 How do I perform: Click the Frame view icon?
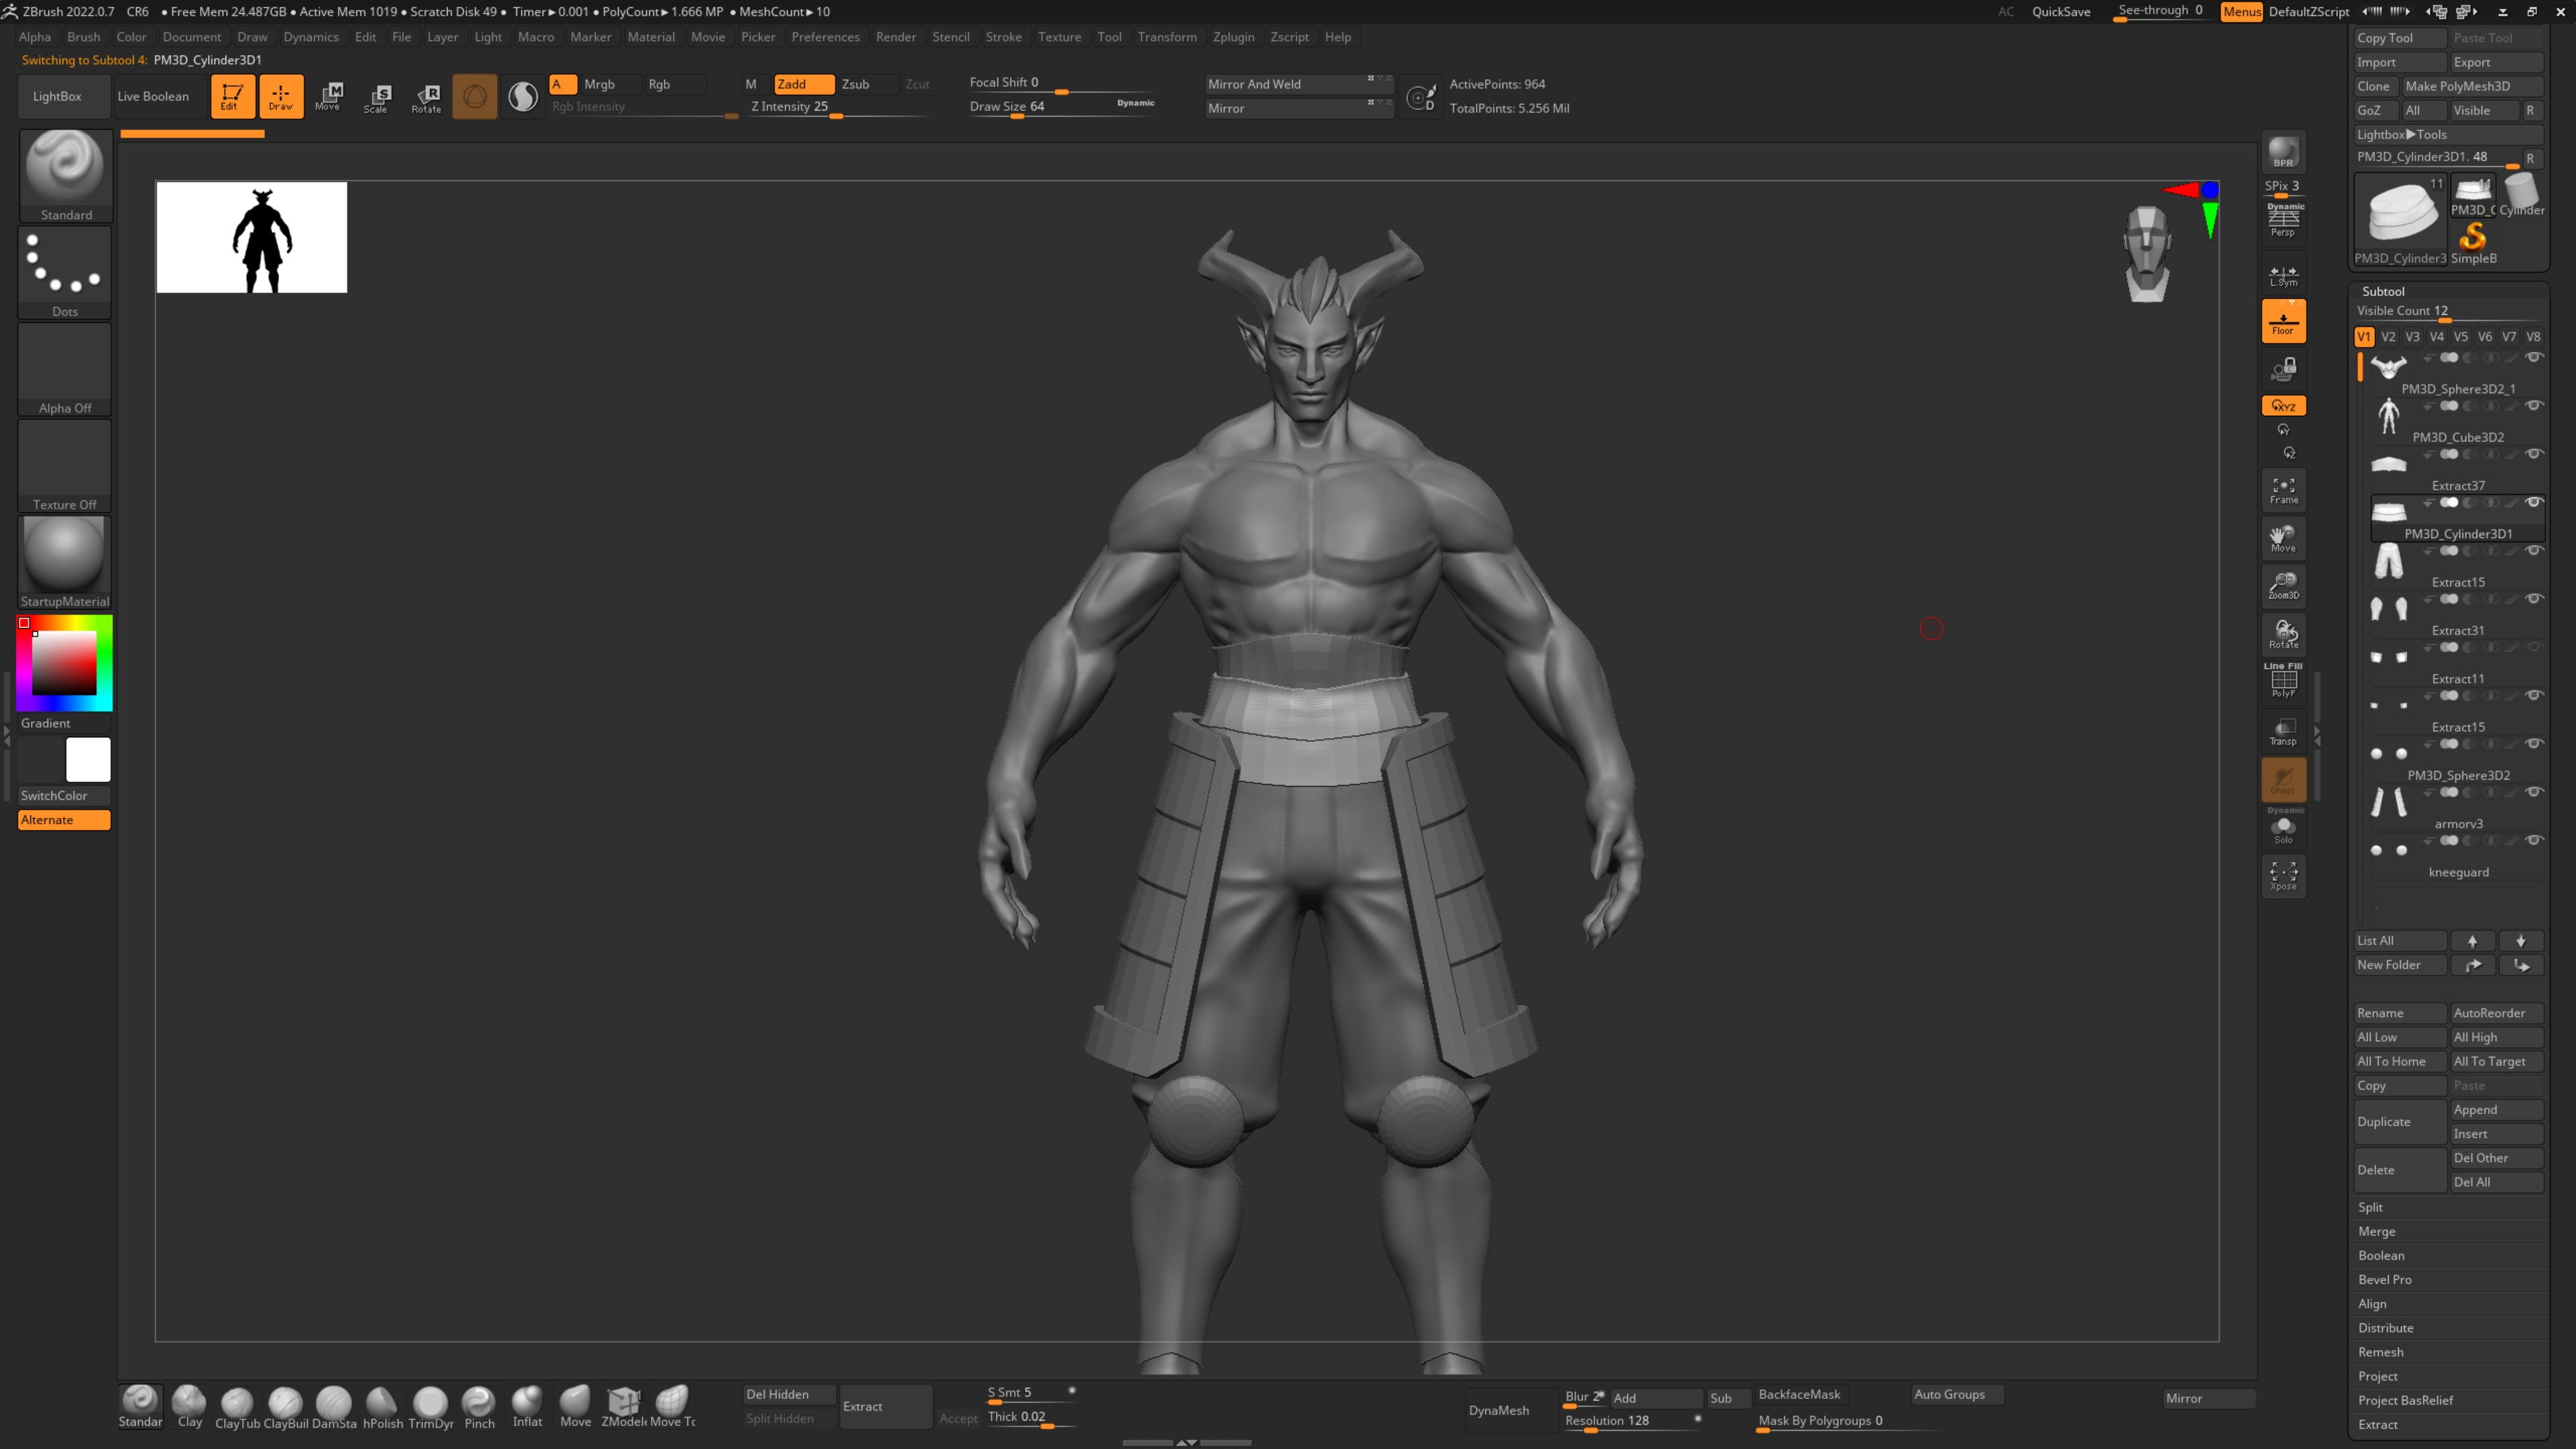(2283, 490)
